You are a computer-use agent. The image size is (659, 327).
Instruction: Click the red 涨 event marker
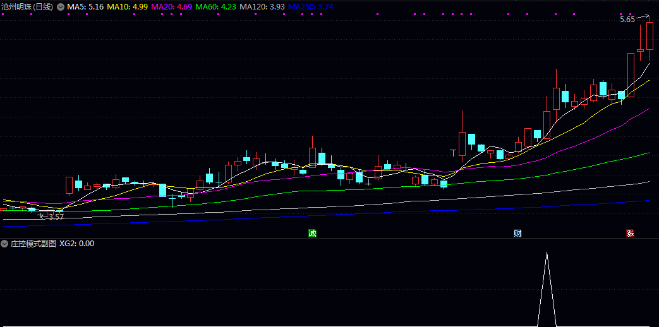point(630,233)
